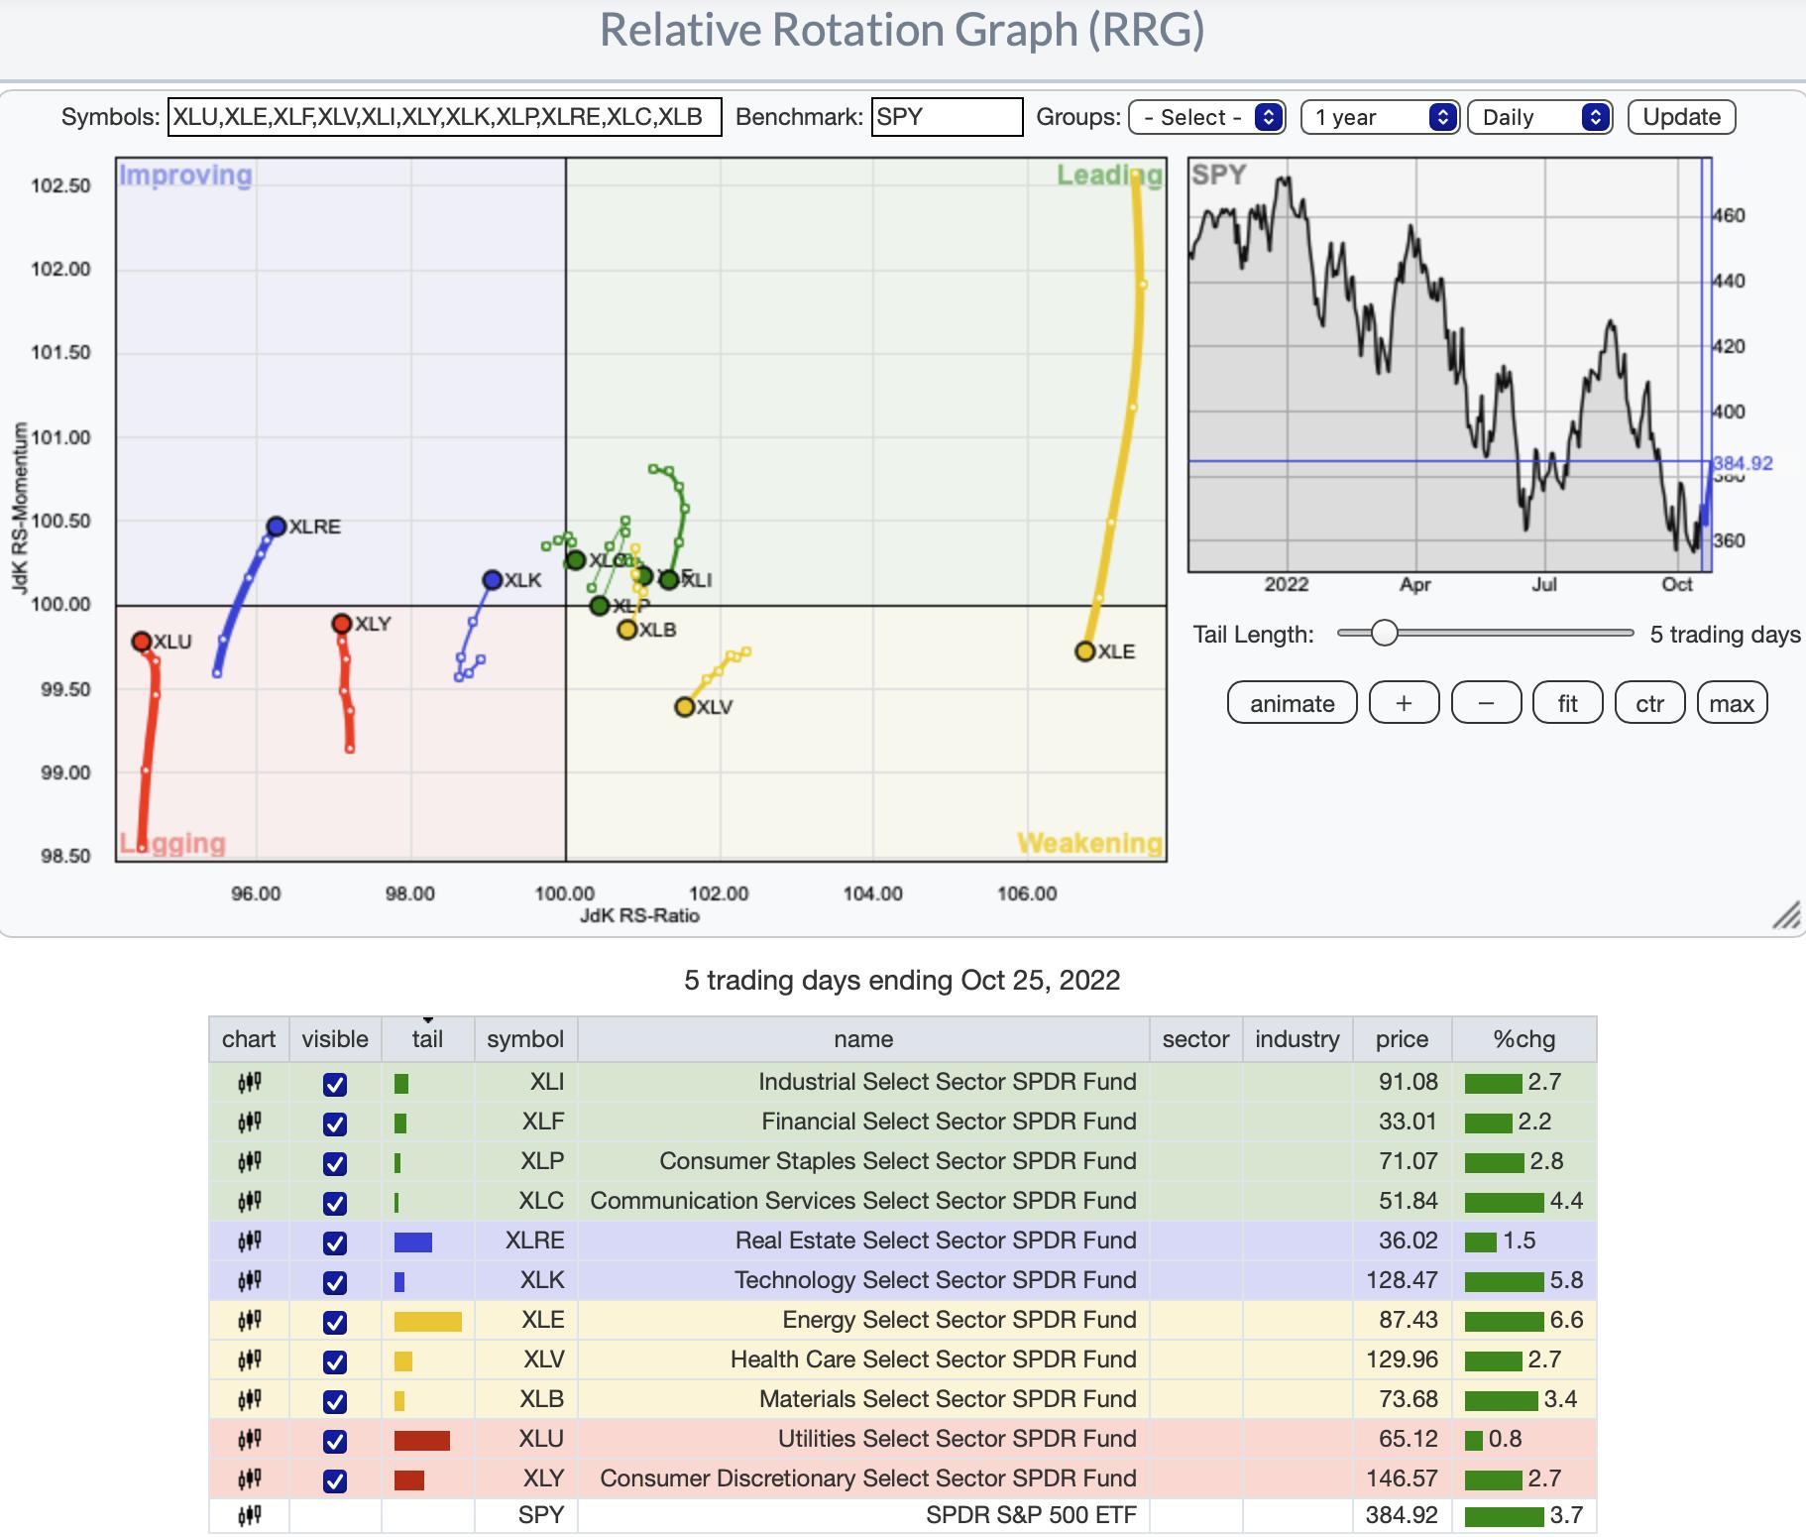This screenshot has width=1806, height=1537.
Task: Sort table by symbol column
Action: [x=525, y=1039]
